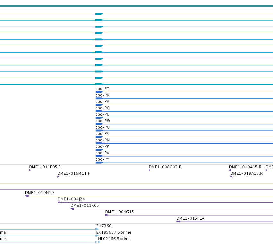Select the cpo-PN transcript label
The width and height of the screenshot is (273, 244).
pos(103,140)
